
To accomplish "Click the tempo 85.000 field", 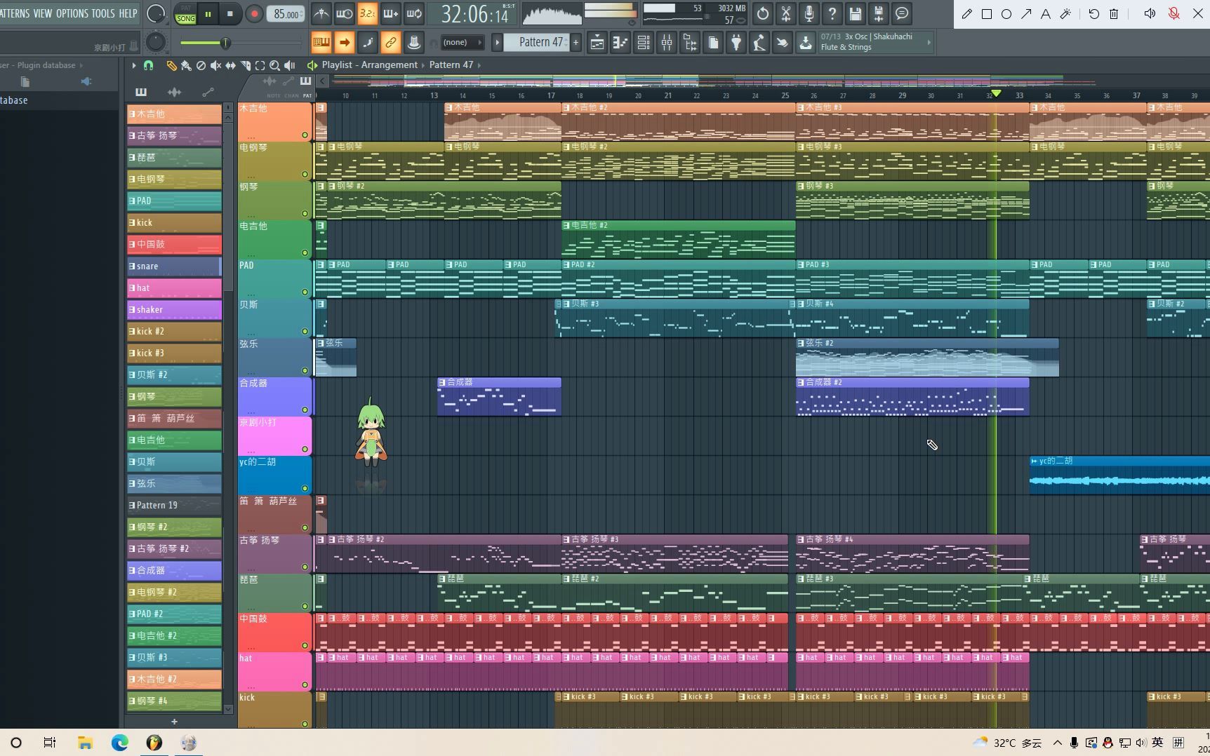I will click(x=286, y=14).
